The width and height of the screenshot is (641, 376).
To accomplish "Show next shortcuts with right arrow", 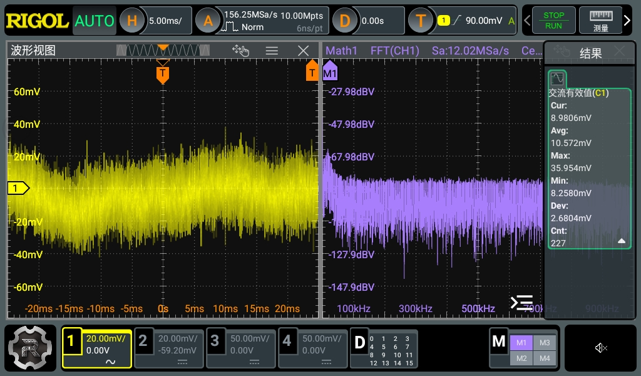I will pyautogui.click(x=627, y=21).
